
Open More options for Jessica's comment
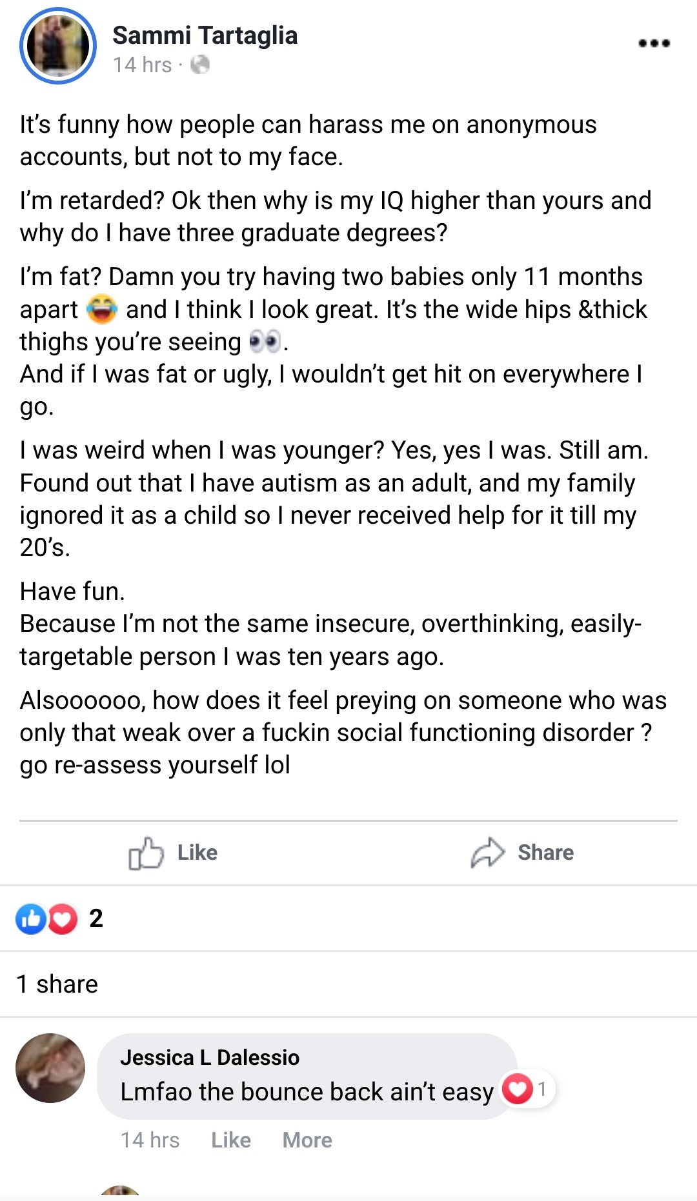tap(307, 1140)
